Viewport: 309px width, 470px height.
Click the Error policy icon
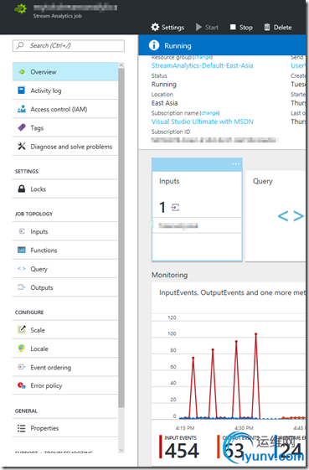pyautogui.click(x=22, y=385)
